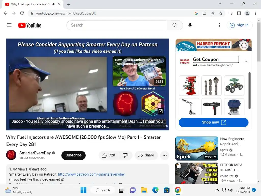
Task: Click the search magnifier button
Action: tap(175, 25)
